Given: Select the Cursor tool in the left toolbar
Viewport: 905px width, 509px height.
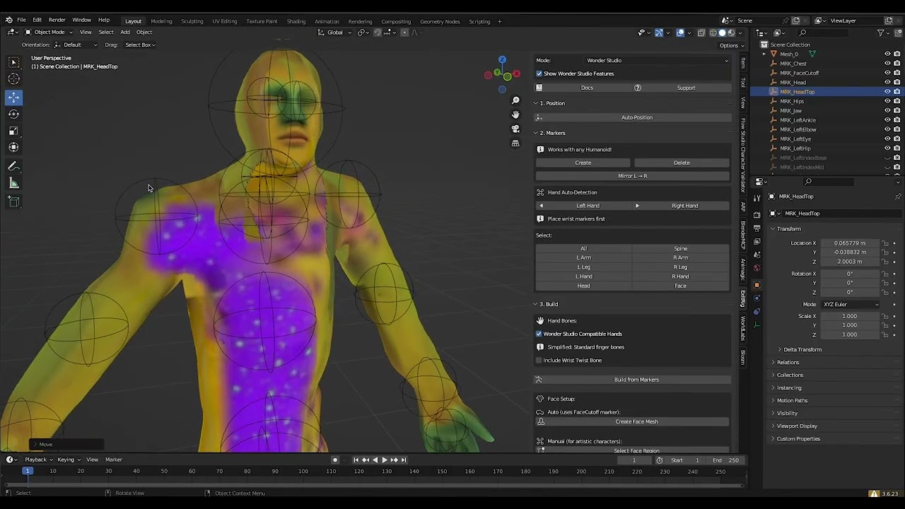Looking at the screenshot, I should 13,79.
